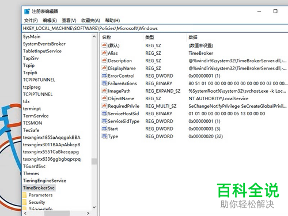Maximize the Registry Editor window

(x=275, y=12)
